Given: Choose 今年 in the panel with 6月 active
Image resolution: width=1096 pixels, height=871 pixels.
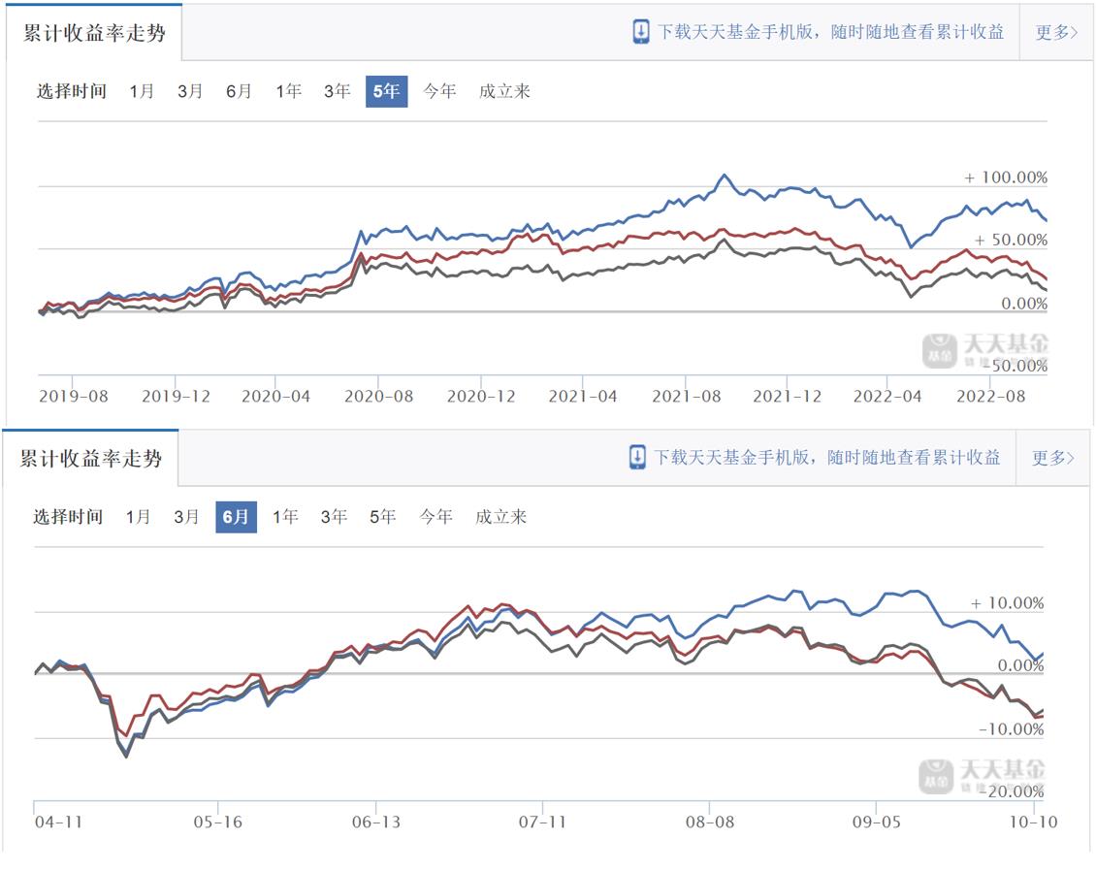Looking at the screenshot, I should pyautogui.click(x=435, y=517).
